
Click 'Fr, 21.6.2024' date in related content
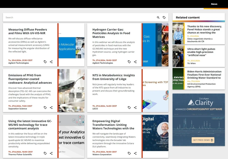(193, 36)
